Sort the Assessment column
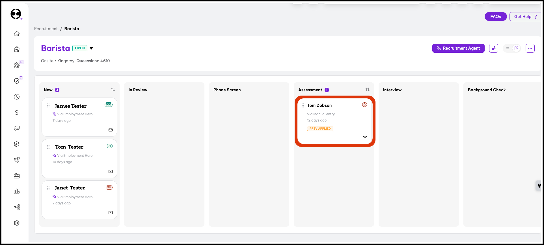This screenshot has width=544, height=245. (x=367, y=90)
